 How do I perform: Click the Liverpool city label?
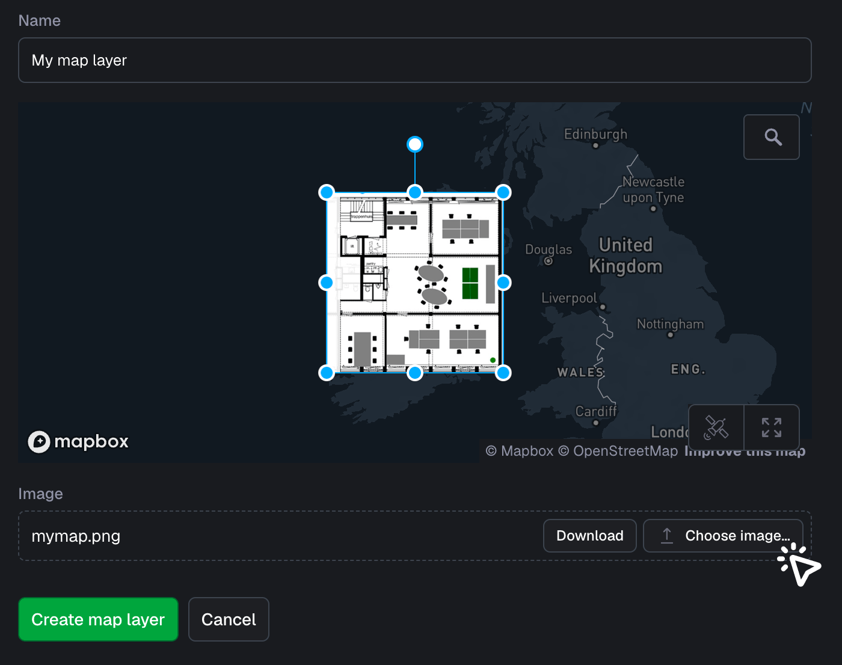tap(569, 298)
